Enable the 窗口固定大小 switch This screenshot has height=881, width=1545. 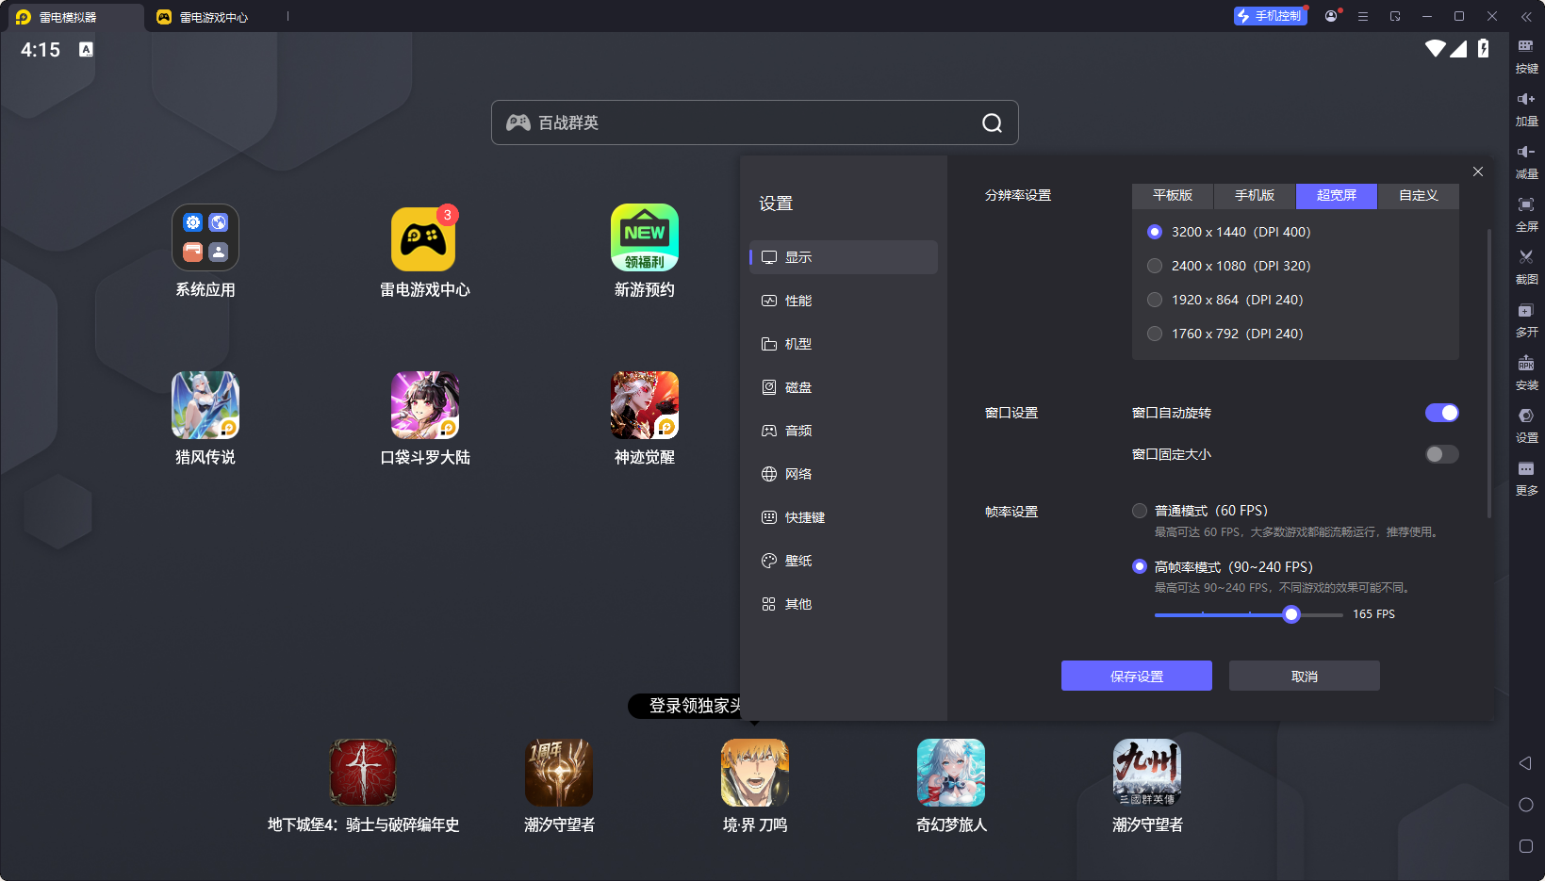[1441, 454]
